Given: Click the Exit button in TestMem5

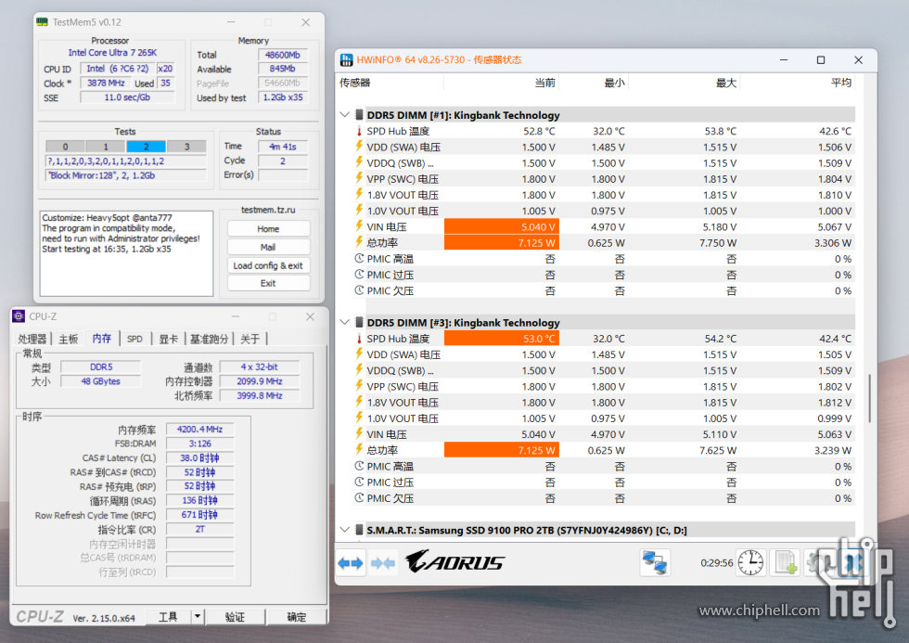Looking at the screenshot, I should (x=268, y=284).
